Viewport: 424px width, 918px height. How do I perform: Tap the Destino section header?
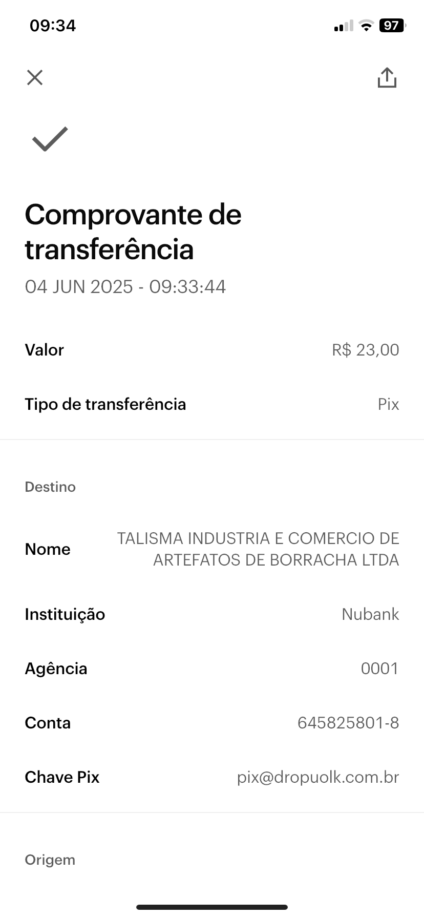pos(50,487)
